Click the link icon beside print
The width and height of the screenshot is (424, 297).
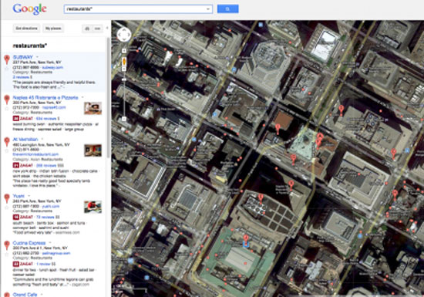98,29
